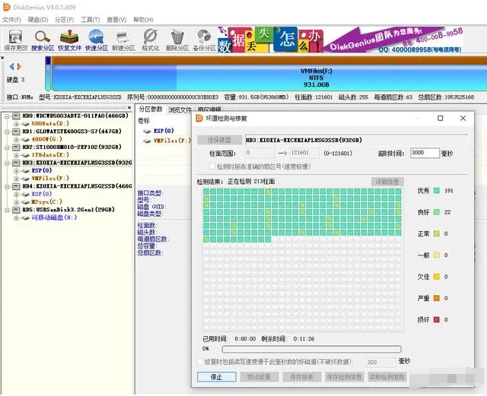Click the 保存检测信息 button

(x=344, y=377)
